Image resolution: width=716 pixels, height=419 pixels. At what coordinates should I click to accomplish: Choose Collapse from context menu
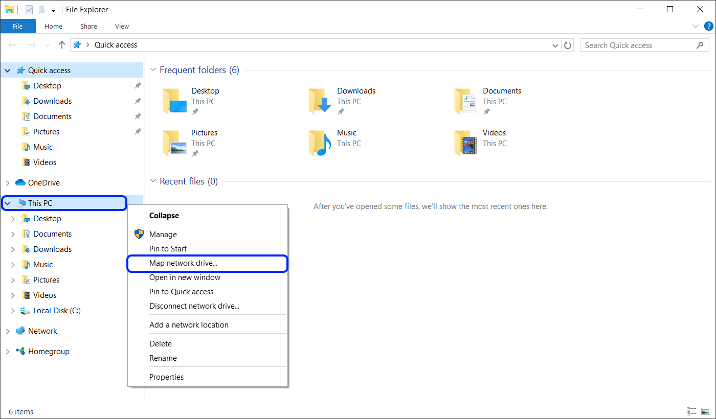(208, 216)
